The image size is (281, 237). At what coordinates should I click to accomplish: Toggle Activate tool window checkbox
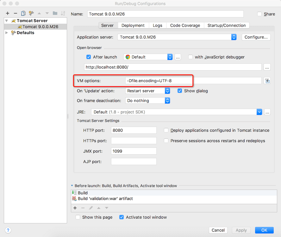[x=122, y=217]
